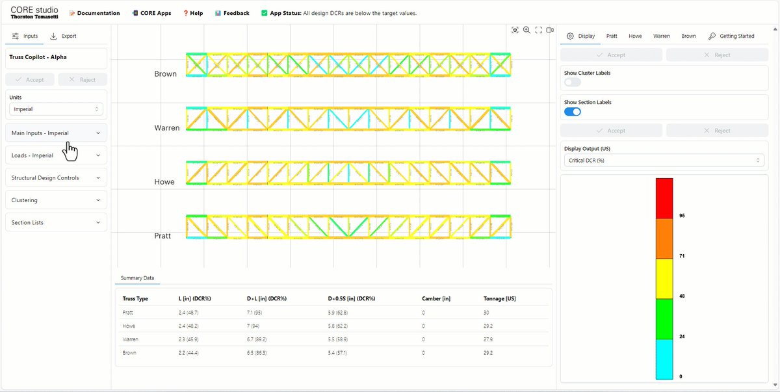Image resolution: width=780 pixels, height=392 pixels.
Task: Click Reject button below Display tab
Action: 718,55
